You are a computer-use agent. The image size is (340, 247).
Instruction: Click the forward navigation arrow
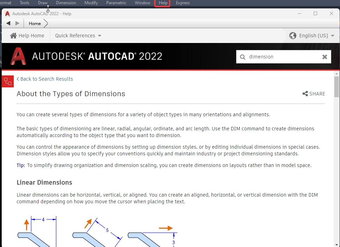(x=17, y=23)
